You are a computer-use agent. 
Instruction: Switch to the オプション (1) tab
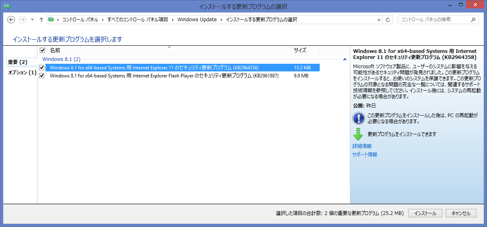(x=22, y=73)
